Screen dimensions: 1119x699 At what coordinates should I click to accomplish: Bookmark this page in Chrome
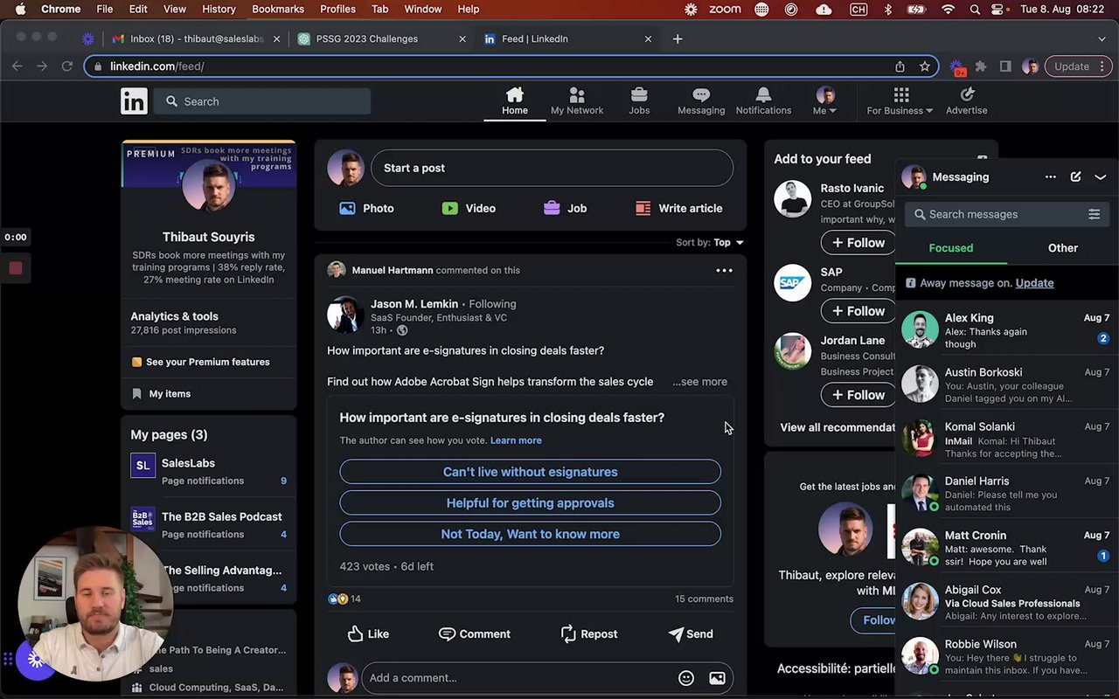click(924, 66)
